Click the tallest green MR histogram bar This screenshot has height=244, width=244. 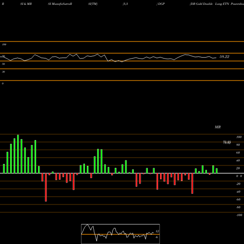18,154
